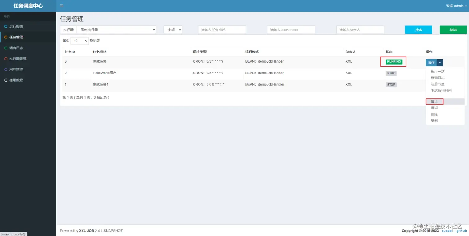Click the 任务ID column header
469x236 pixels.
[x=70, y=51]
